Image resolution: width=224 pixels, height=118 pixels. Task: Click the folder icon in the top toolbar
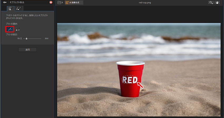tap(59, 3)
